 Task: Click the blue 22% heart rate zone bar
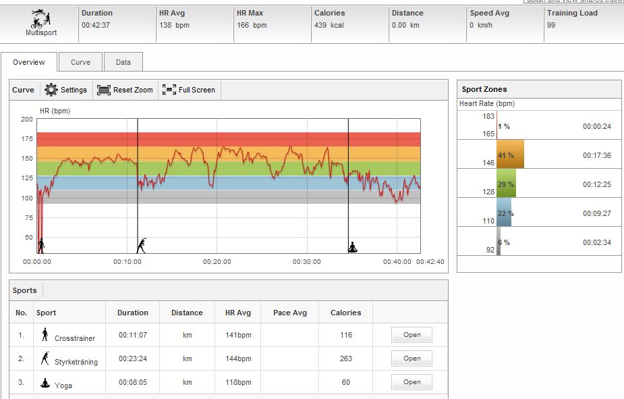pyautogui.click(x=504, y=213)
